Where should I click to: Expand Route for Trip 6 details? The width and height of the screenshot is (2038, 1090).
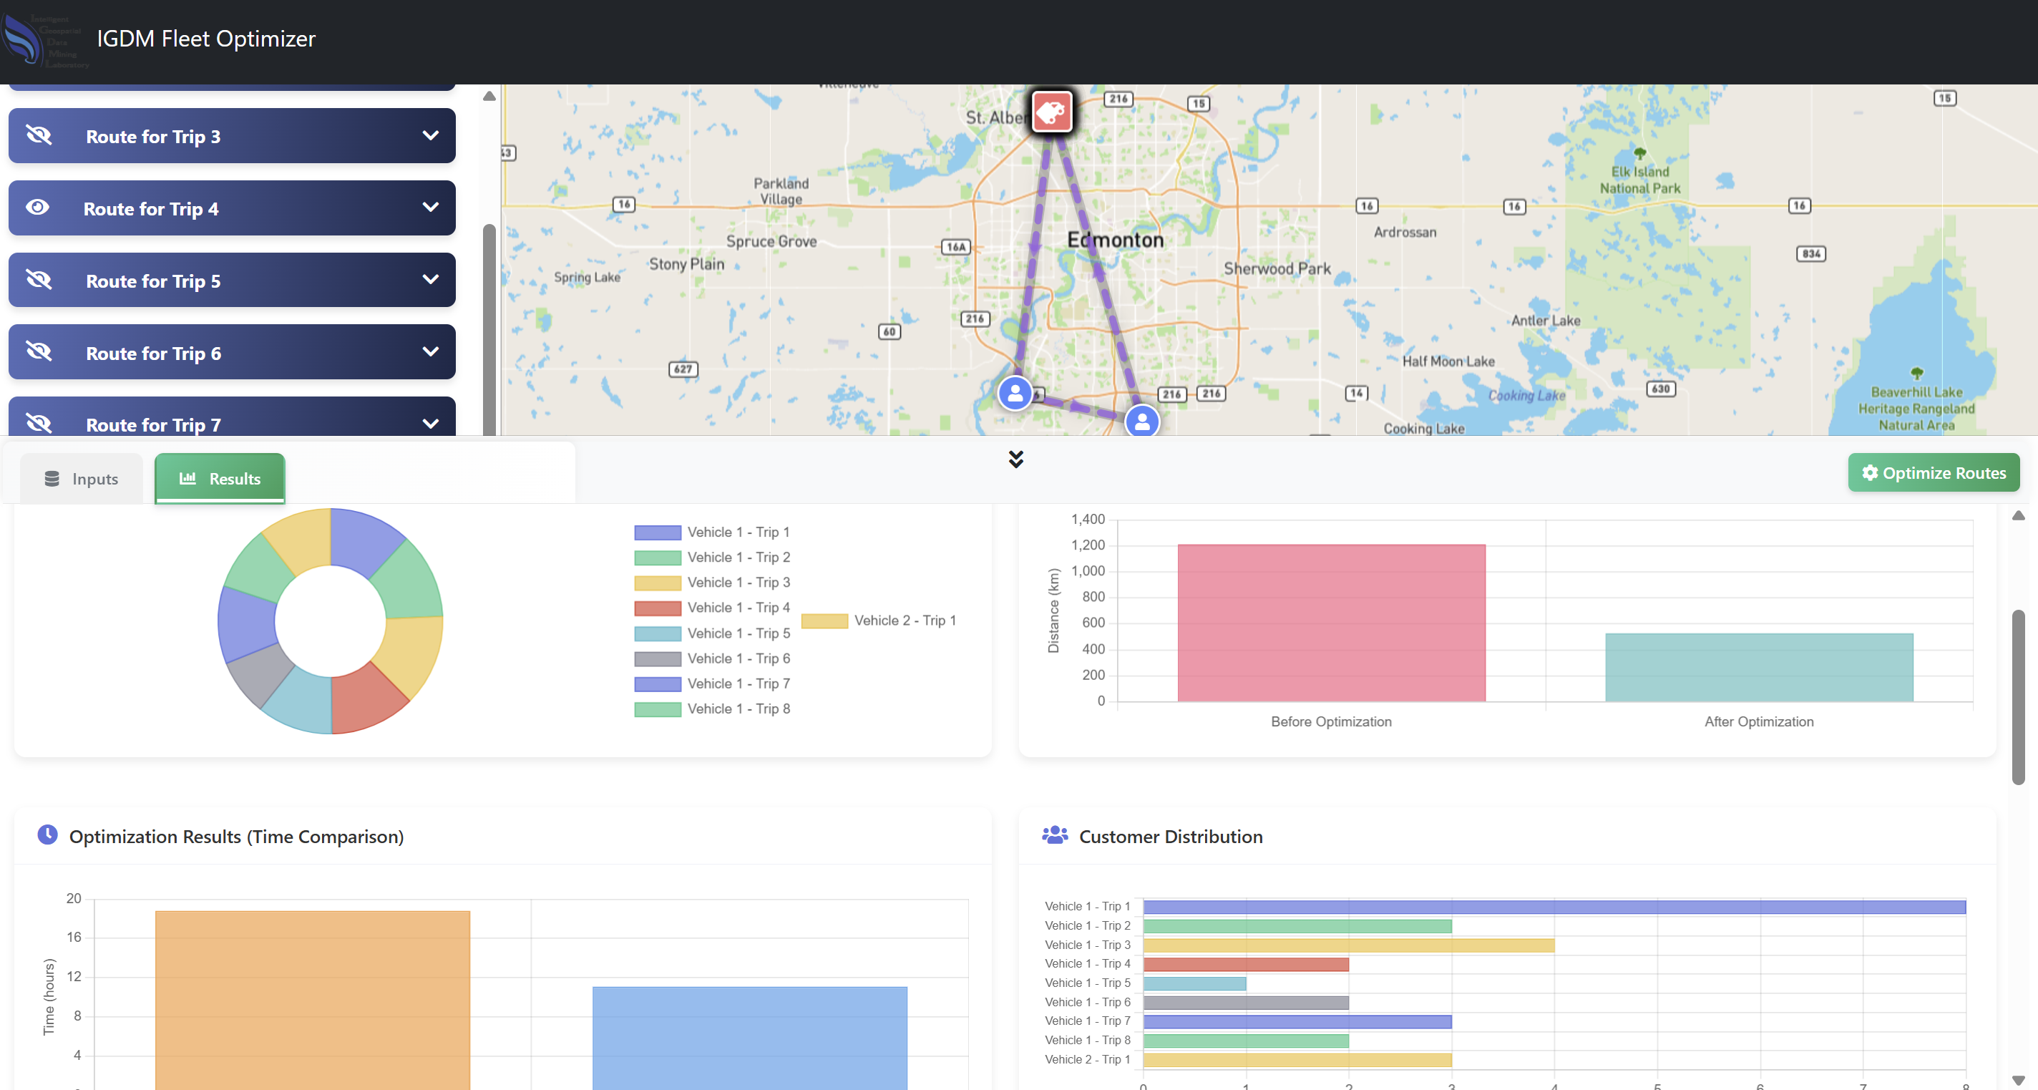[430, 352]
